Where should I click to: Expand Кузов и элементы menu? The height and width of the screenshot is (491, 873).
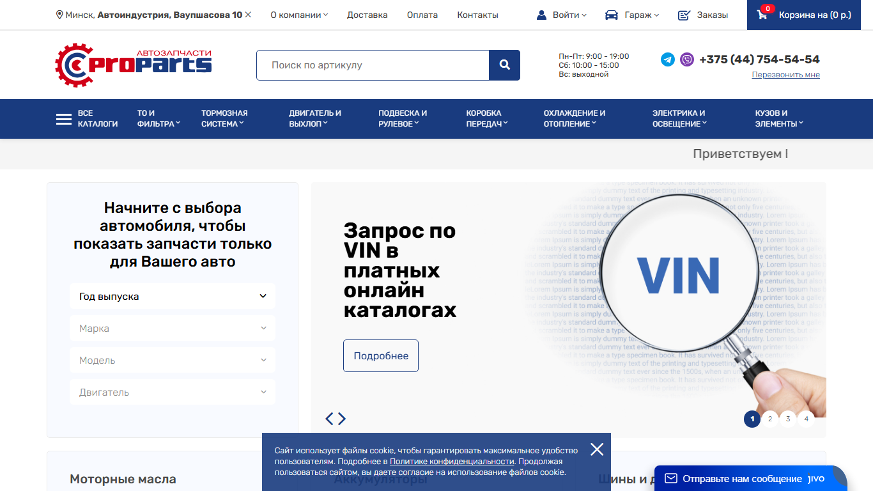779,118
